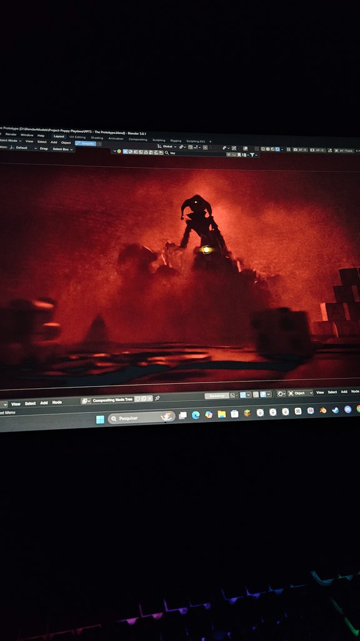Switch to the Animation workspace tab
360x641 pixels.
[x=116, y=138]
